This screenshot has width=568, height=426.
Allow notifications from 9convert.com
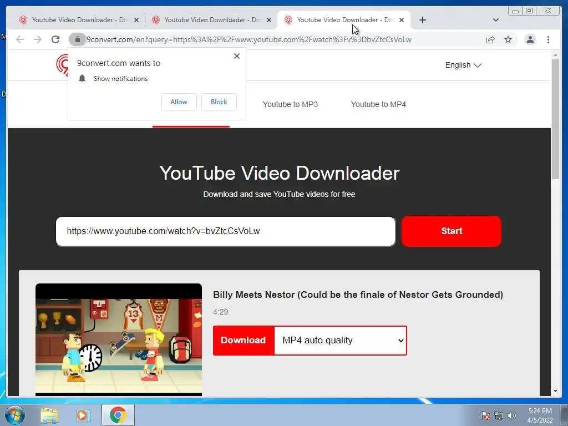point(179,102)
